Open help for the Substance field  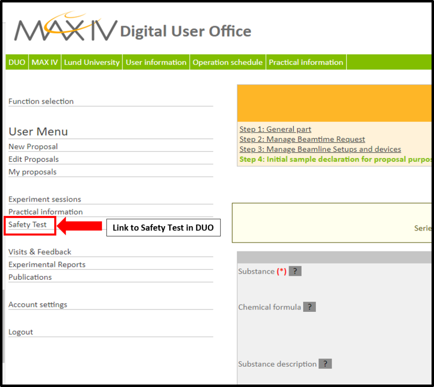[295, 271]
